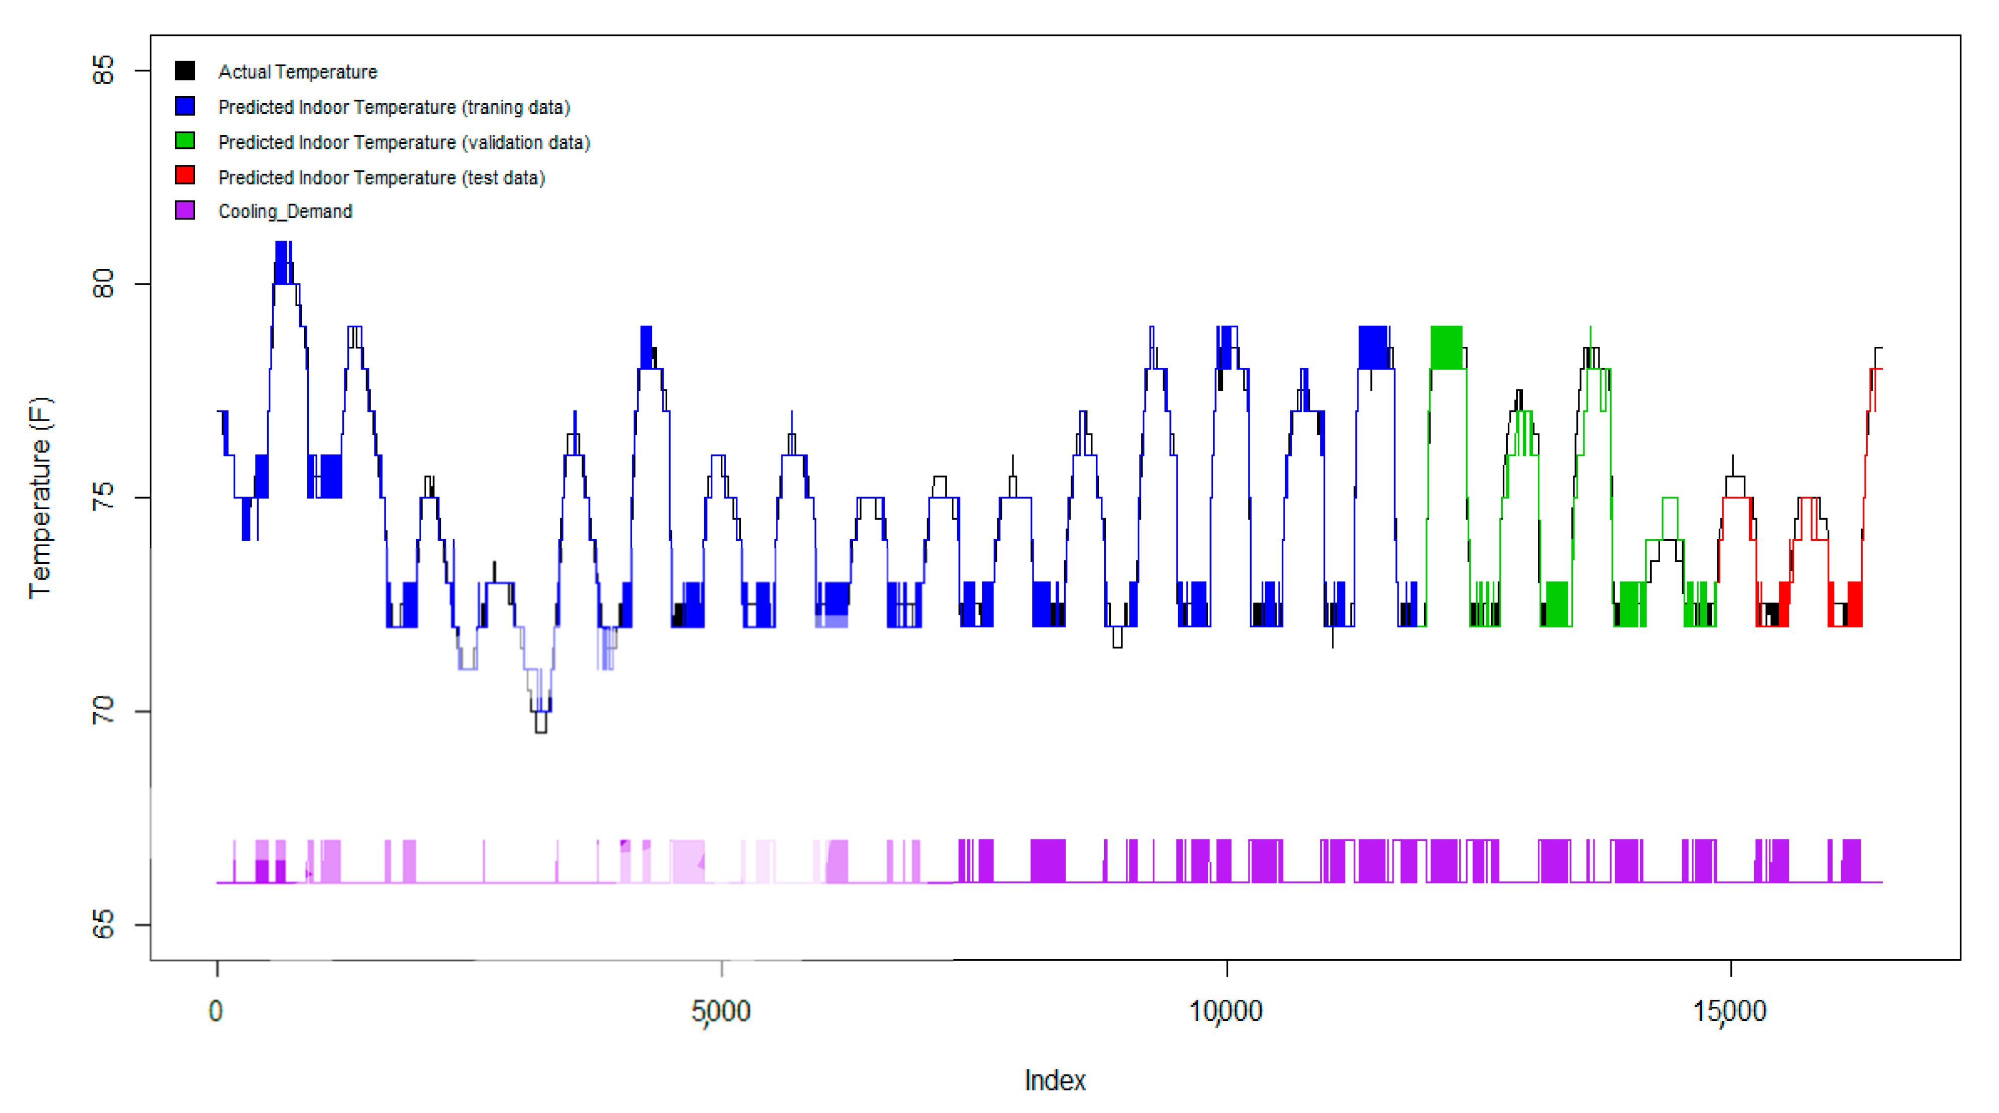The image size is (1999, 1113).
Task: Click the 80 y-axis tick label
Action: tap(102, 284)
